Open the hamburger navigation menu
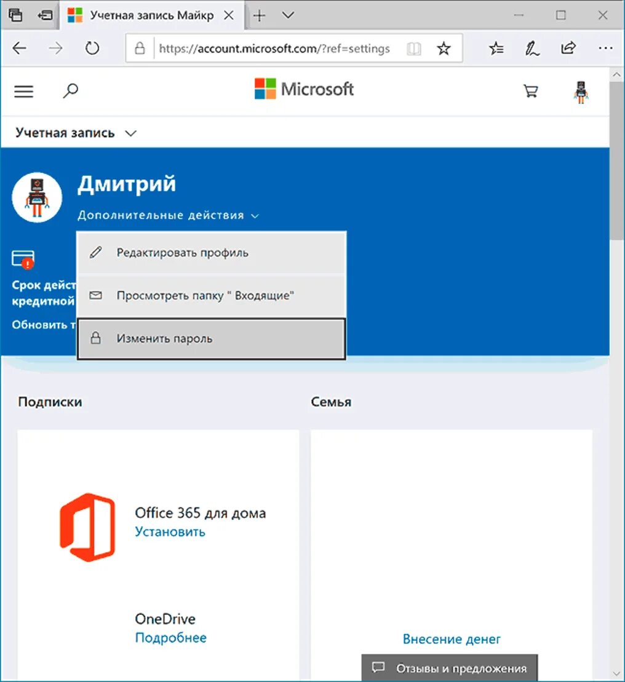 pyautogui.click(x=23, y=91)
